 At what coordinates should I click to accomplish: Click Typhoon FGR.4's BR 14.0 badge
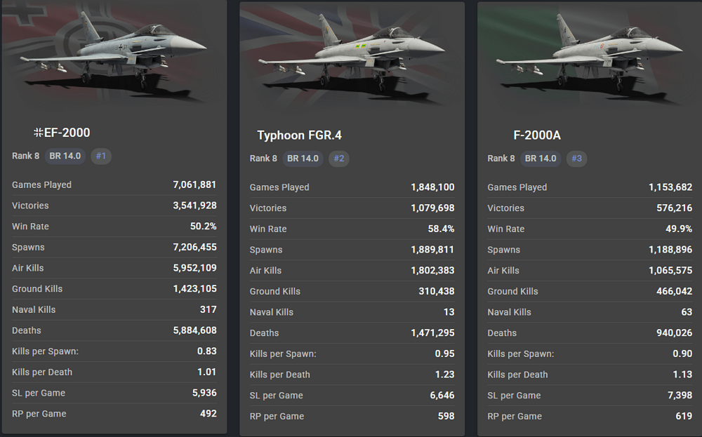tap(303, 159)
